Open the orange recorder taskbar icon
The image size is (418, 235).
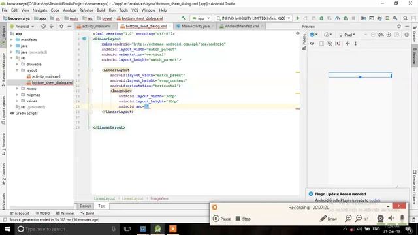[172, 229]
